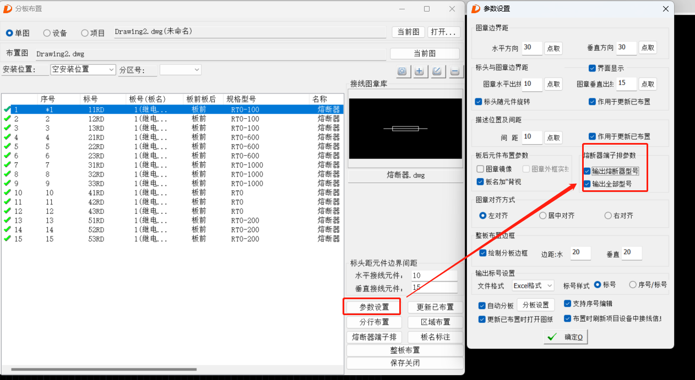Select 居中对齐 alignment radio
Screen dimensions: 695x380
coord(543,216)
